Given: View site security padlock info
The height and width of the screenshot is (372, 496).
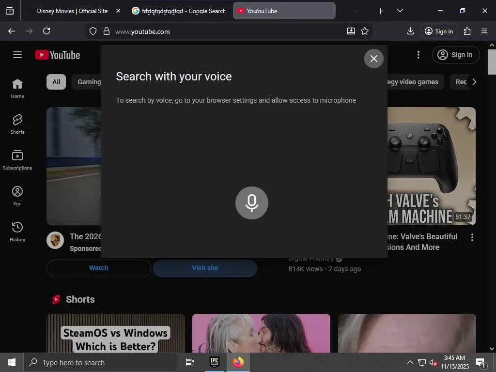Looking at the screenshot, I should tap(107, 31).
